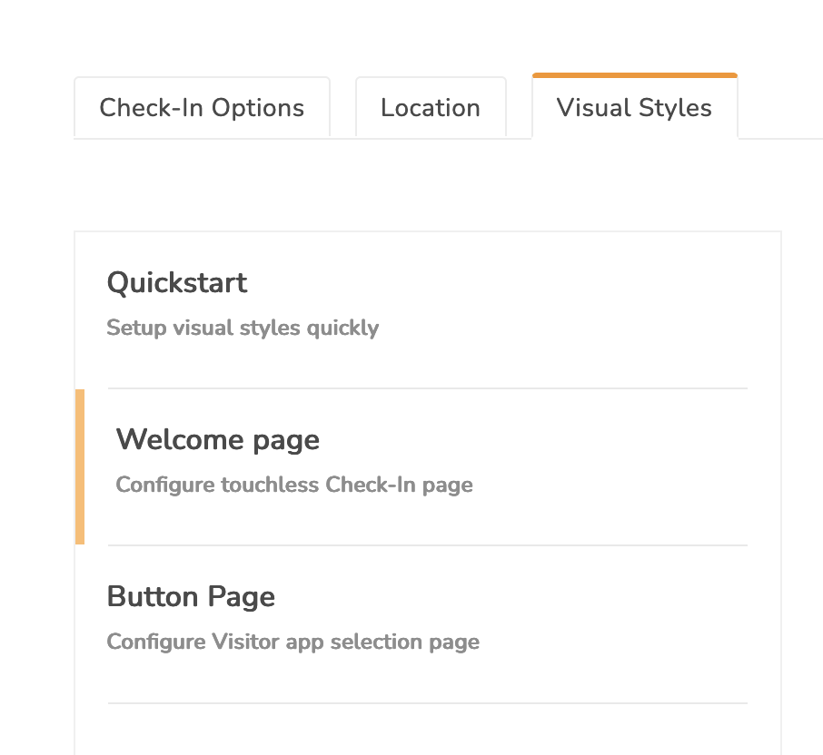This screenshot has height=755, width=823.
Task: Click the Quickstart heading
Action: point(177,283)
